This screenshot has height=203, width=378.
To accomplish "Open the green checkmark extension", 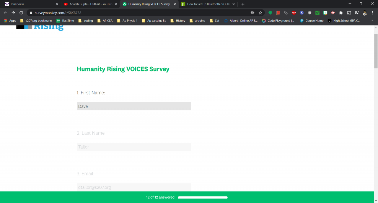I will tap(317, 13).
